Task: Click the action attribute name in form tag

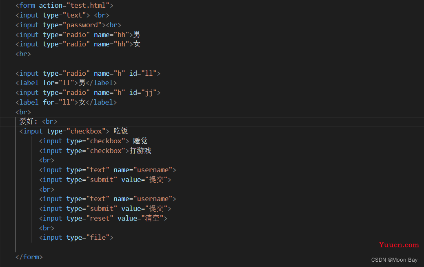Action: [x=51, y=5]
